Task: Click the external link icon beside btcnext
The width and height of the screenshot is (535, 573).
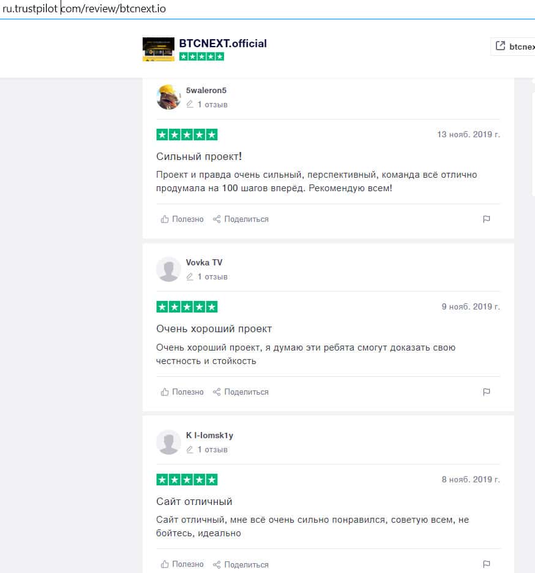Action: (500, 46)
